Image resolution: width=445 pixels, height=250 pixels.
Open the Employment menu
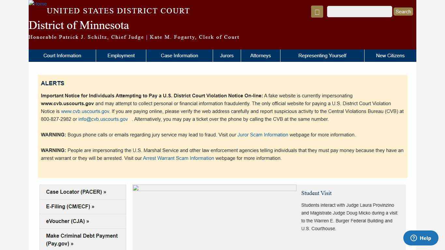(121, 55)
